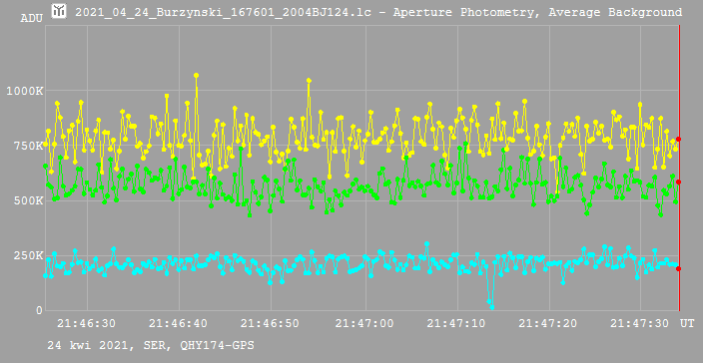Viewport: 703px width, 363px height.
Task: Click the 21:46:40 time label
Action: point(179,323)
